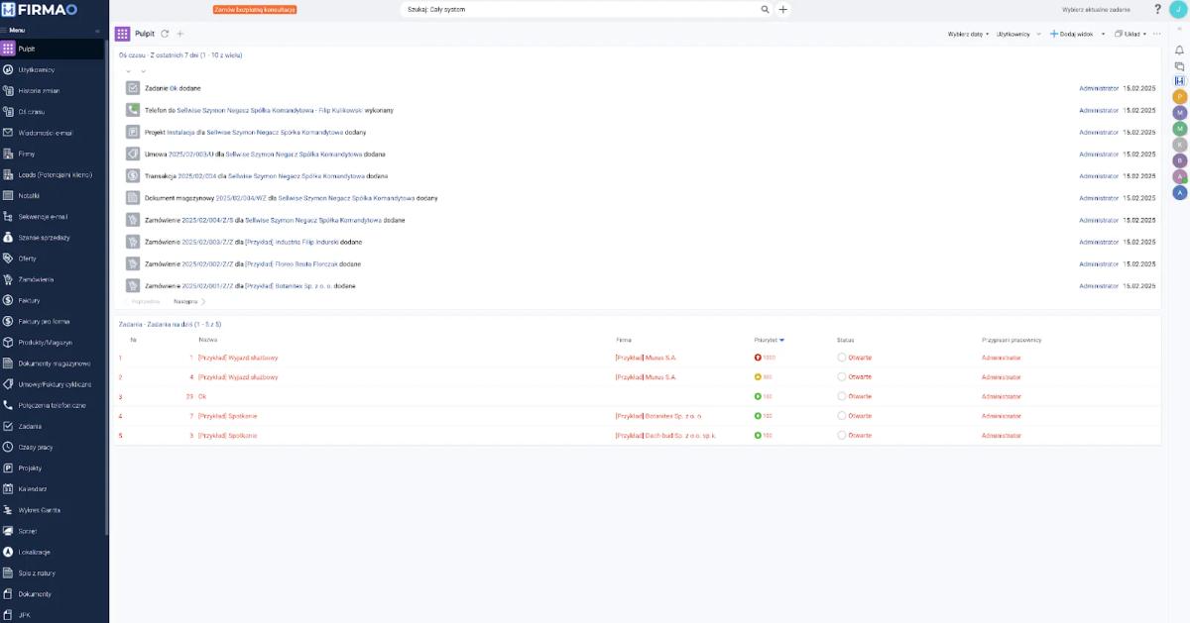This screenshot has width=1190, height=623.
Task: Add a new tab with plus next to Pulpit
Action: 180,34
